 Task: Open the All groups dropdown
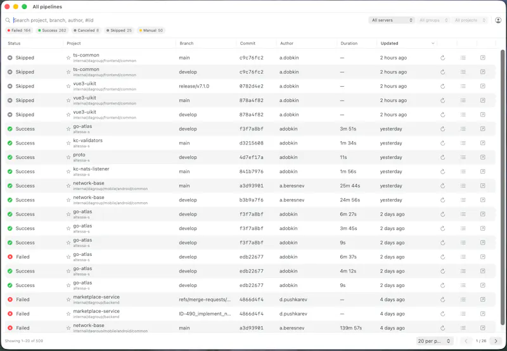point(433,20)
